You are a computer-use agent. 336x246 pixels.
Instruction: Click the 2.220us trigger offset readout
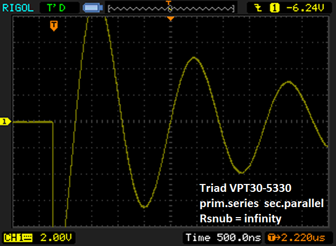click(x=296, y=238)
